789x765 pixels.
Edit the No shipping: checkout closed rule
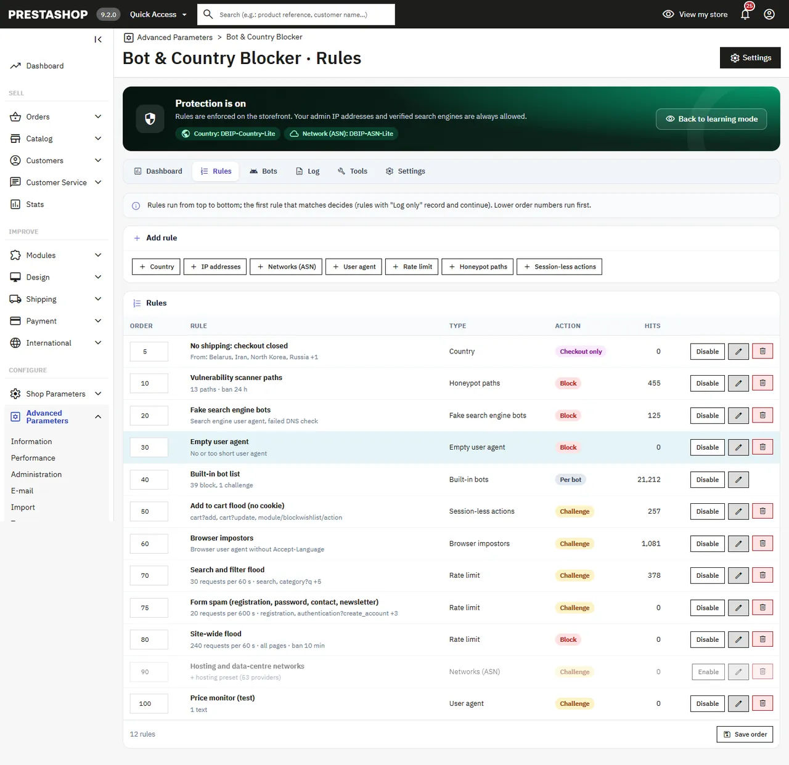point(738,352)
